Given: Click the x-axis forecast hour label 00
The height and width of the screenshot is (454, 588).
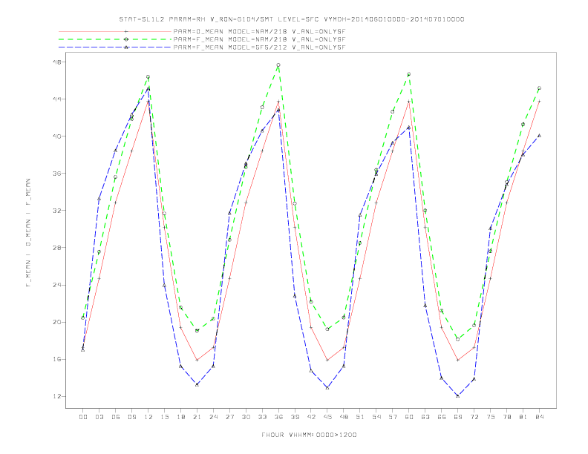Looking at the screenshot, I should tap(83, 417).
